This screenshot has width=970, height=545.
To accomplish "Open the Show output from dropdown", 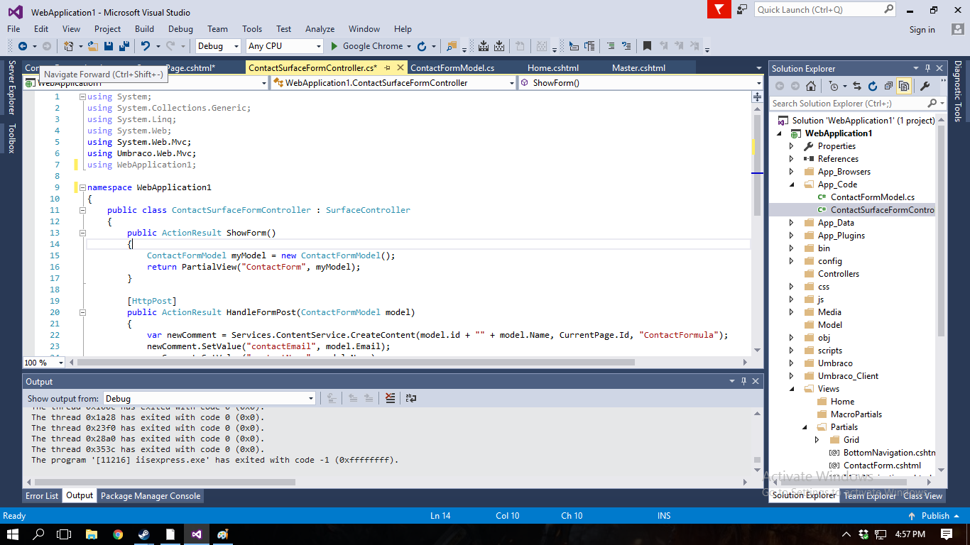I will tap(209, 399).
